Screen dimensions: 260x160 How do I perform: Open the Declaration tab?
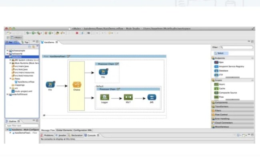click(75, 135)
